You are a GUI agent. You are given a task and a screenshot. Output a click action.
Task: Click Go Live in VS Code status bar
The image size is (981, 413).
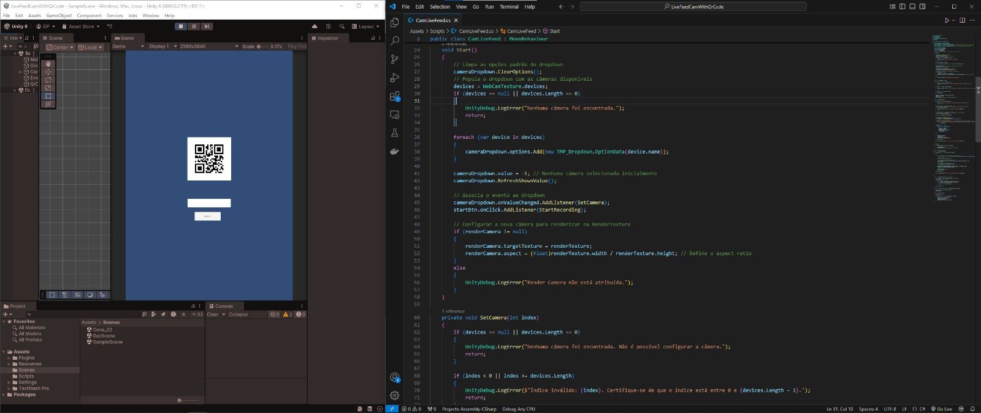[941, 409]
